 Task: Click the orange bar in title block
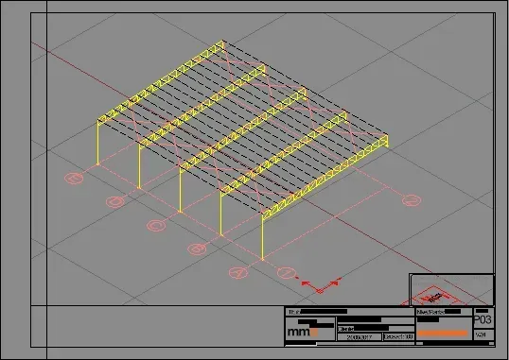click(443, 334)
